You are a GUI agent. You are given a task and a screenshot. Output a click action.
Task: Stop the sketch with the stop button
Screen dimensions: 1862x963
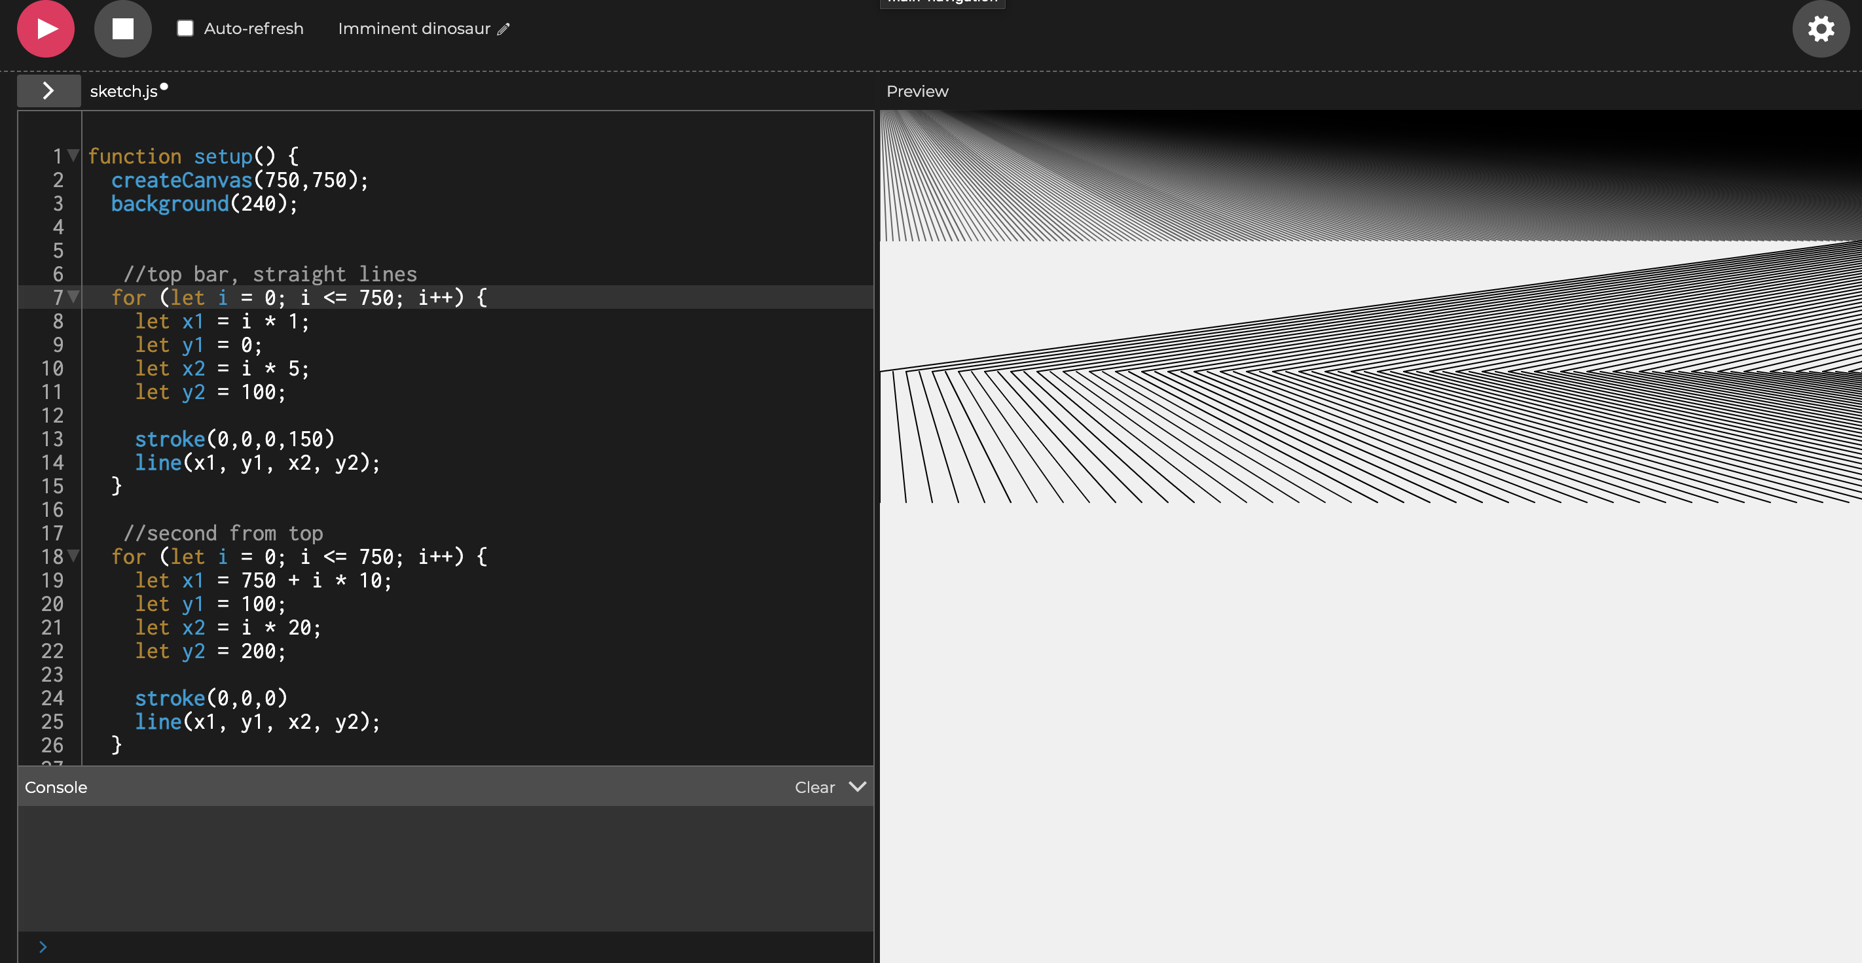point(123,29)
